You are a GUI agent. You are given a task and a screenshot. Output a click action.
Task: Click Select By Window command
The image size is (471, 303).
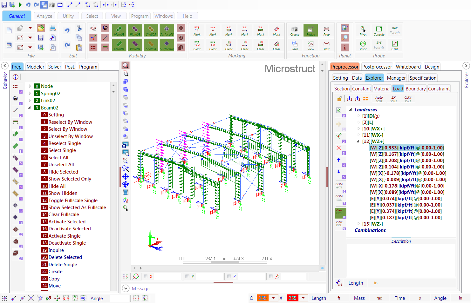click(x=68, y=129)
